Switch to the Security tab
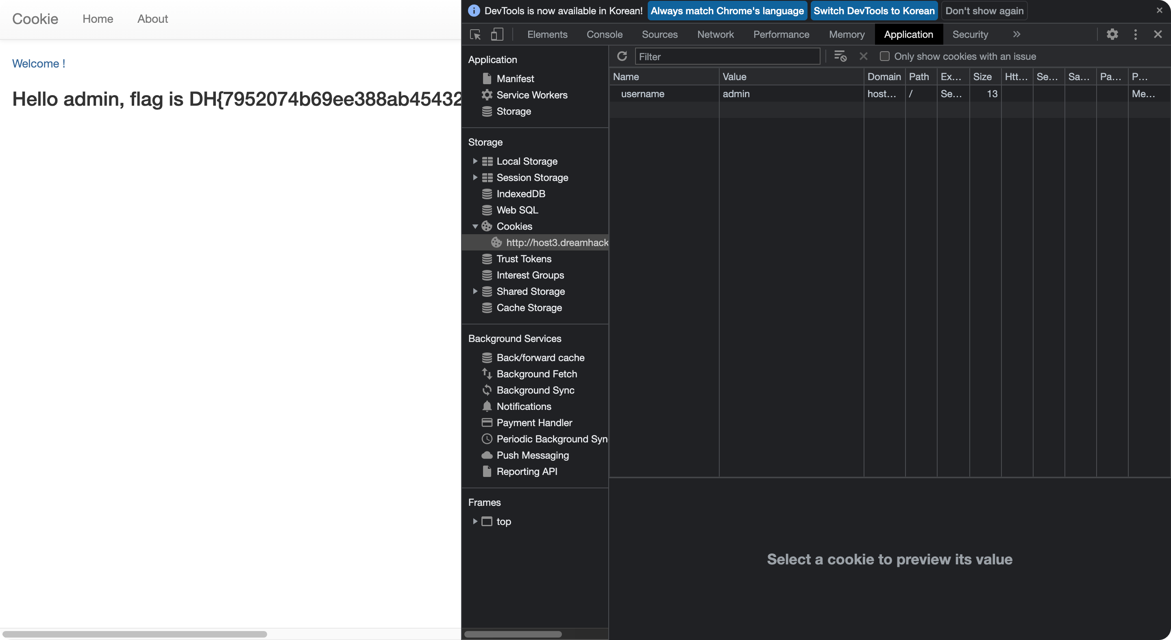This screenshot has width=1171, height=640. (970, 35)
